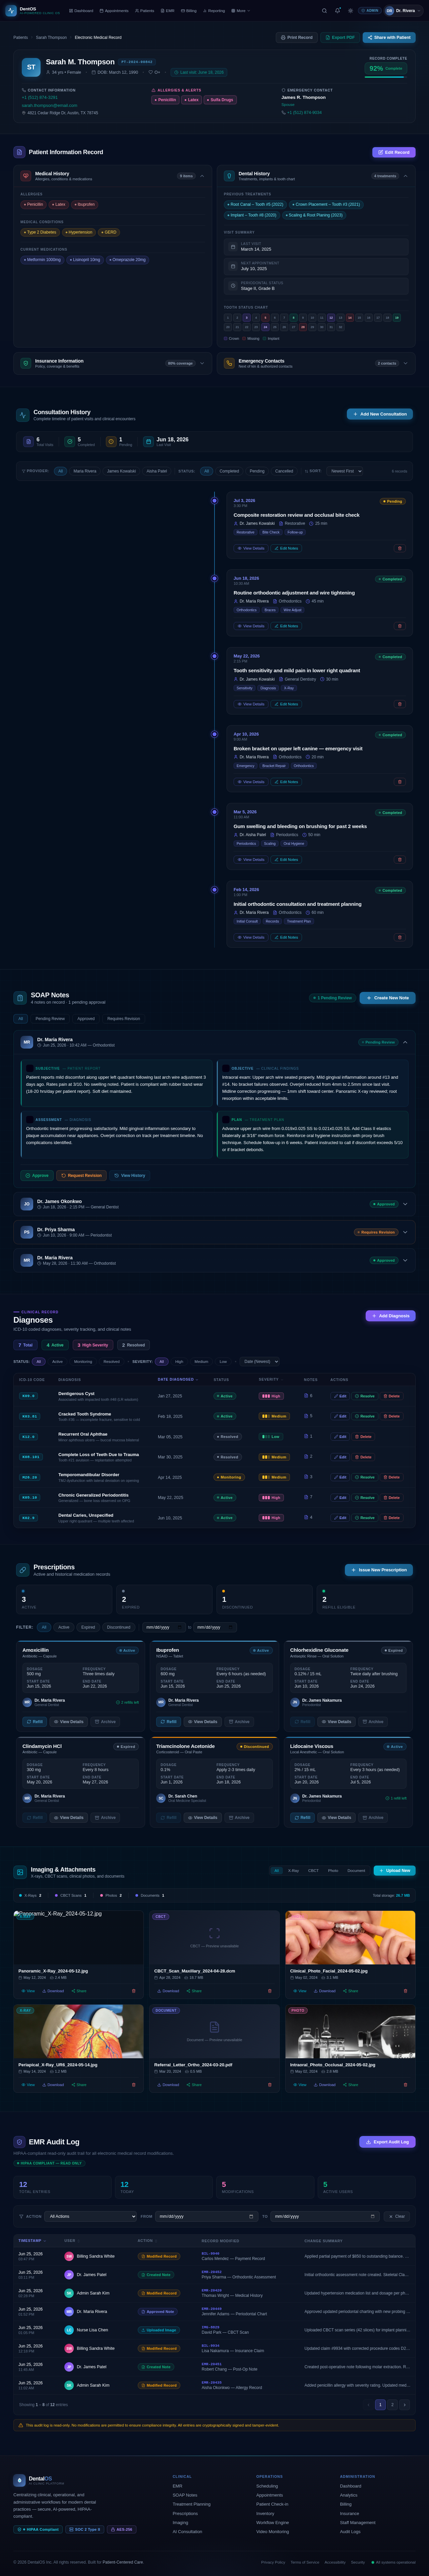Toggle the Aisha Patel provider filter chip
The image size is (429, 2576).
157,471
